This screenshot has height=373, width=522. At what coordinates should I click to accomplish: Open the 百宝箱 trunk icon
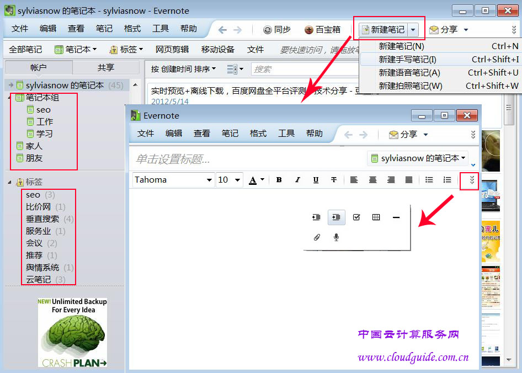click(x=309, y=30)
